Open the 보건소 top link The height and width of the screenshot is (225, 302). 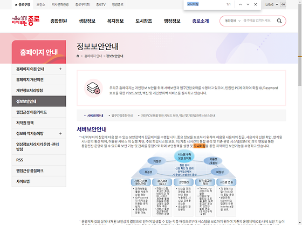[40, 5]
